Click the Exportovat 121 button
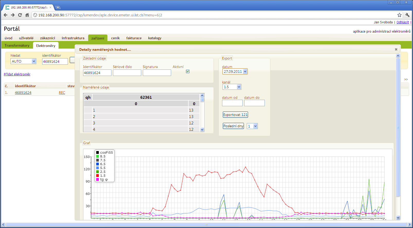The image size is (413, 228). (235, 115)
